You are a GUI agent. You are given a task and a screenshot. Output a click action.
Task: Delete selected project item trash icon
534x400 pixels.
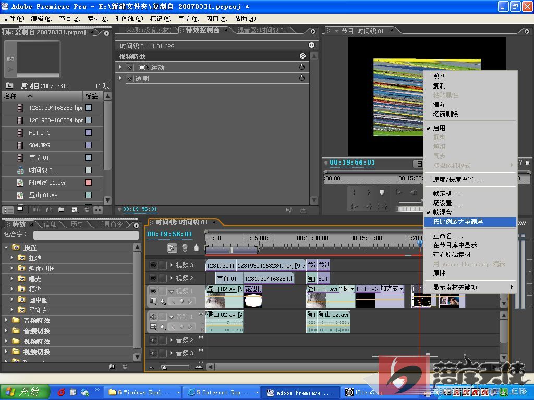coord(87,210)
